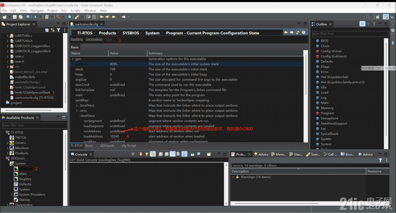
Task: Open the search magnifier in main toolbar
Action: (368, 17)
